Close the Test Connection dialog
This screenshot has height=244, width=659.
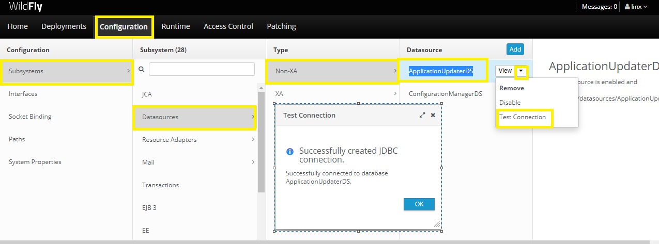point(433,116)
